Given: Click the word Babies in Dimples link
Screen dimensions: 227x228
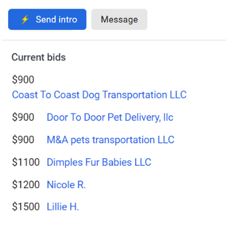Looking at the screenshot, I should click(117, 162).
